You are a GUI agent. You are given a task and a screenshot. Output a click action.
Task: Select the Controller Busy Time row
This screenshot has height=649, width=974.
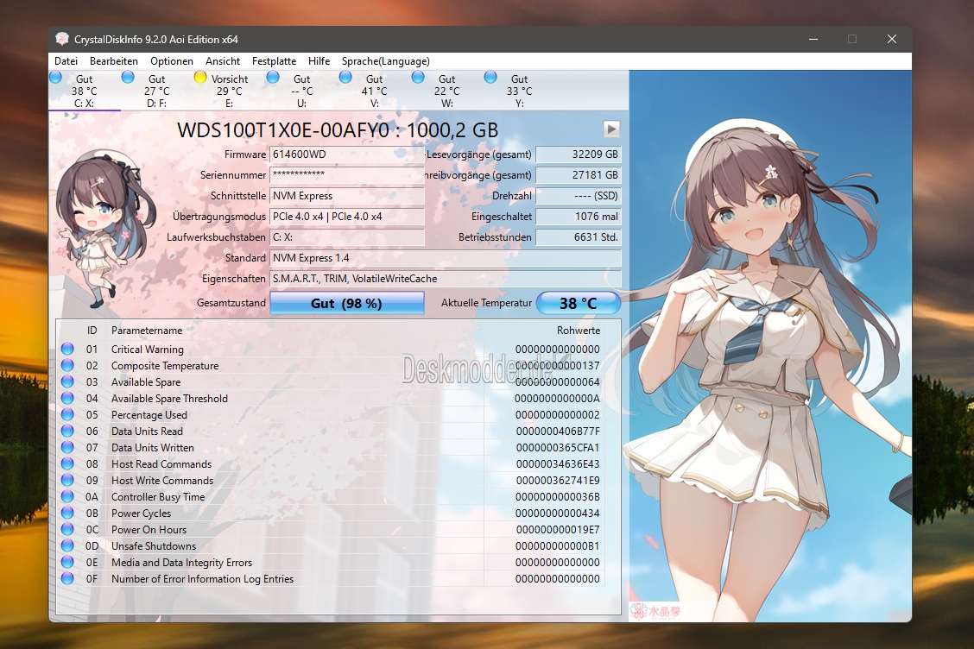click(x=332, y=497)
